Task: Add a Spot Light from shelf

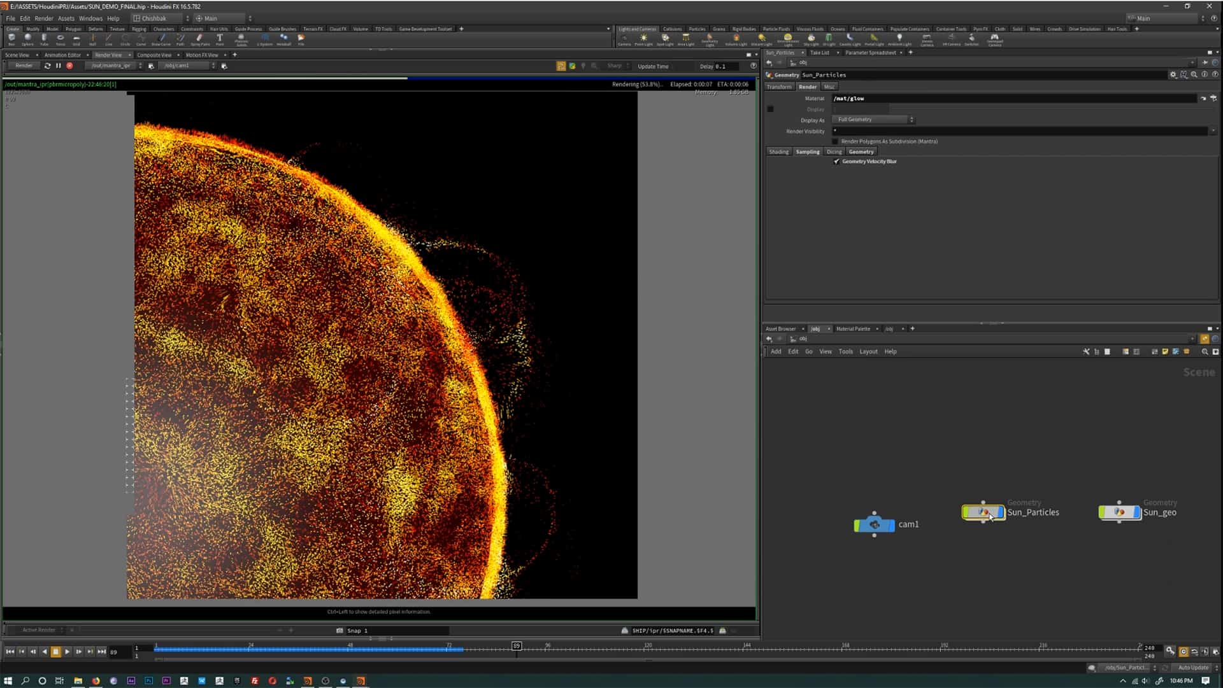Action: click(664, 40)
